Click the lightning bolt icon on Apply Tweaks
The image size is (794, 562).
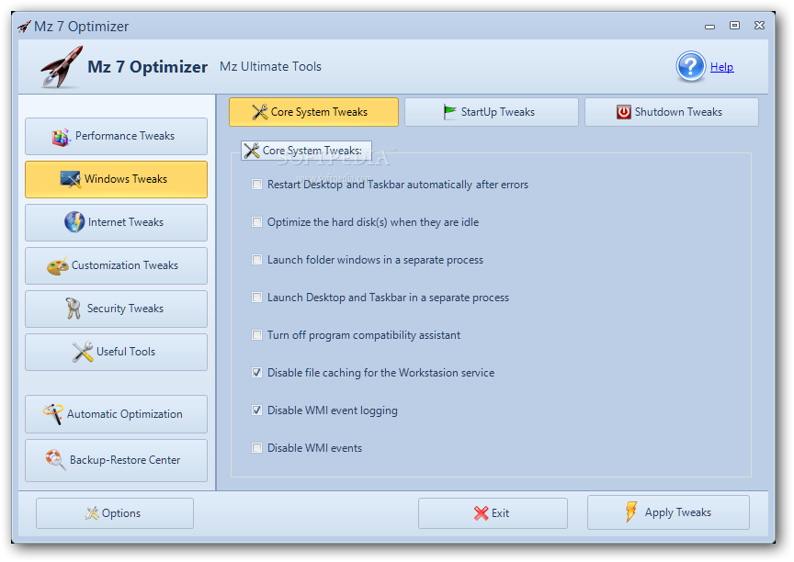[631, 511]
